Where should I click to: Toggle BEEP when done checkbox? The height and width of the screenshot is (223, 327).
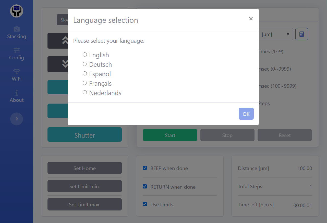pos(145,168)
